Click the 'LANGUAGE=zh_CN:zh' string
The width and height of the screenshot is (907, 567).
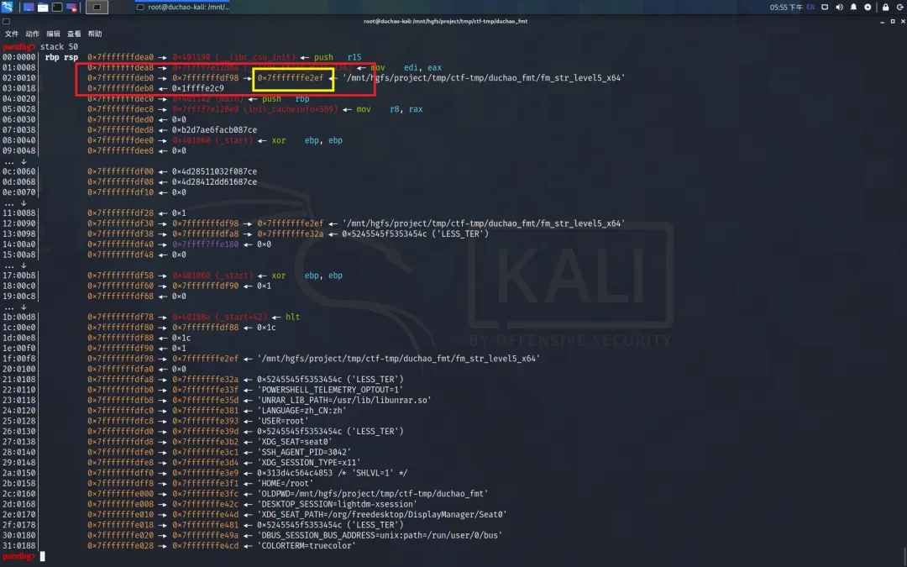coord(302,410)
